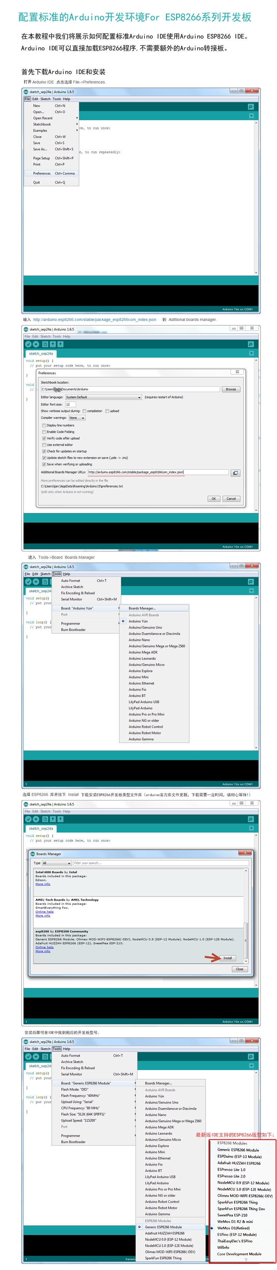Screen dimensions: 277x1270
Task: Select the Boards Manager... menu entry
Action: (154, 609)
